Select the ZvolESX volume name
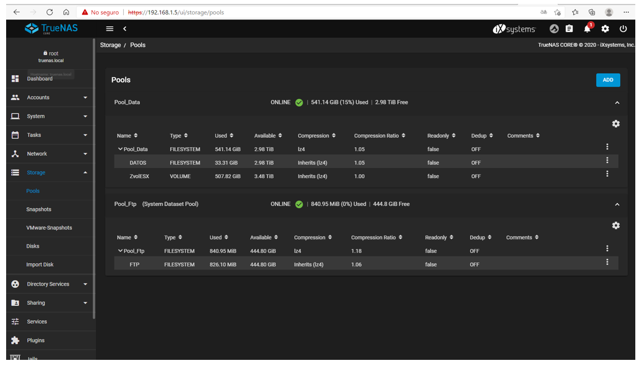 (139, 176)
